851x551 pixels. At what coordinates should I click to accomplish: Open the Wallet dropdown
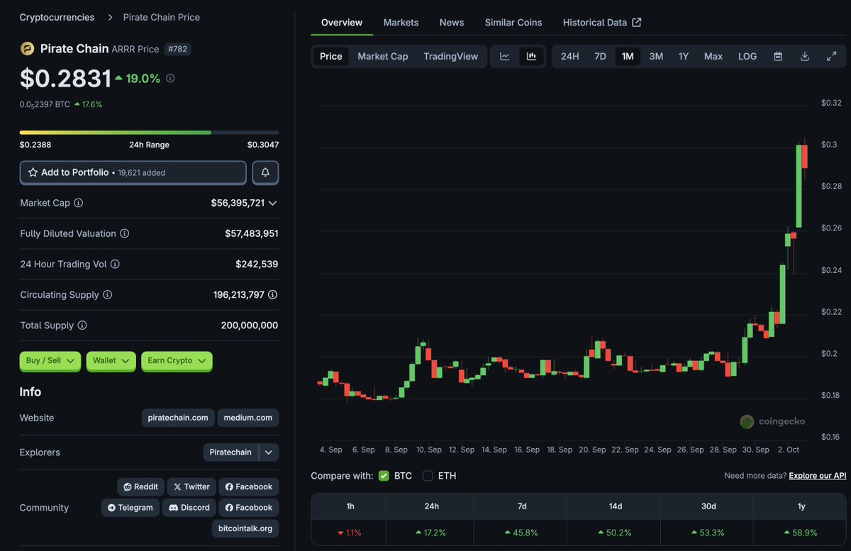[x=111, y=361]
